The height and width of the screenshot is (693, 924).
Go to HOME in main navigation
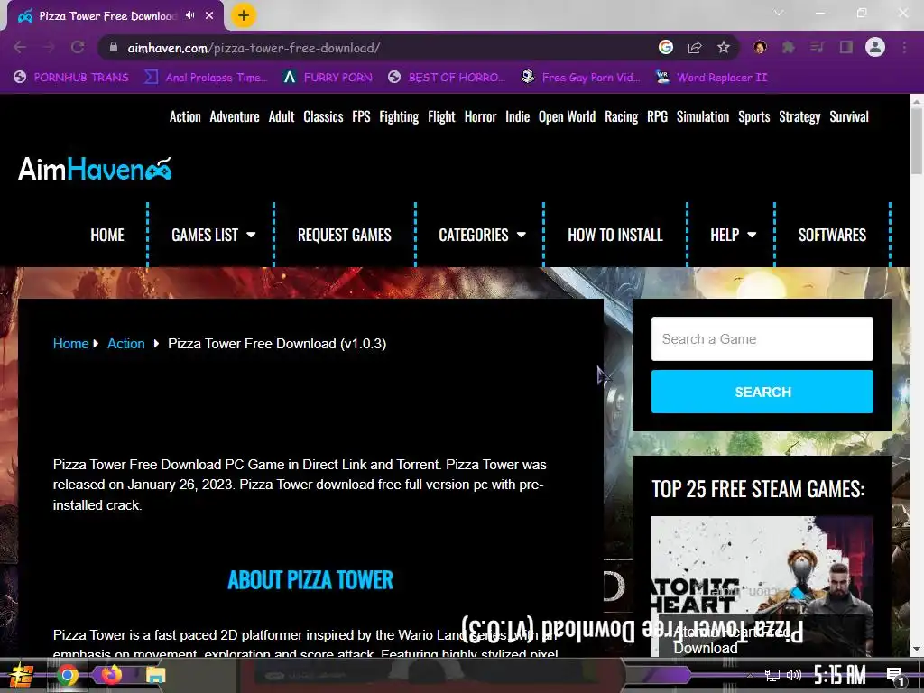107,235
